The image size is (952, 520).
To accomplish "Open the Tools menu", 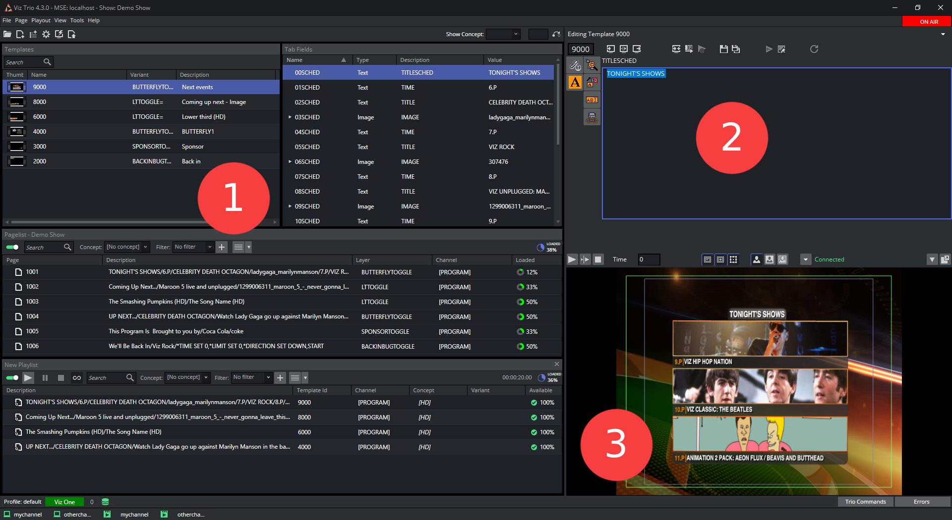I will coord(77,20).
